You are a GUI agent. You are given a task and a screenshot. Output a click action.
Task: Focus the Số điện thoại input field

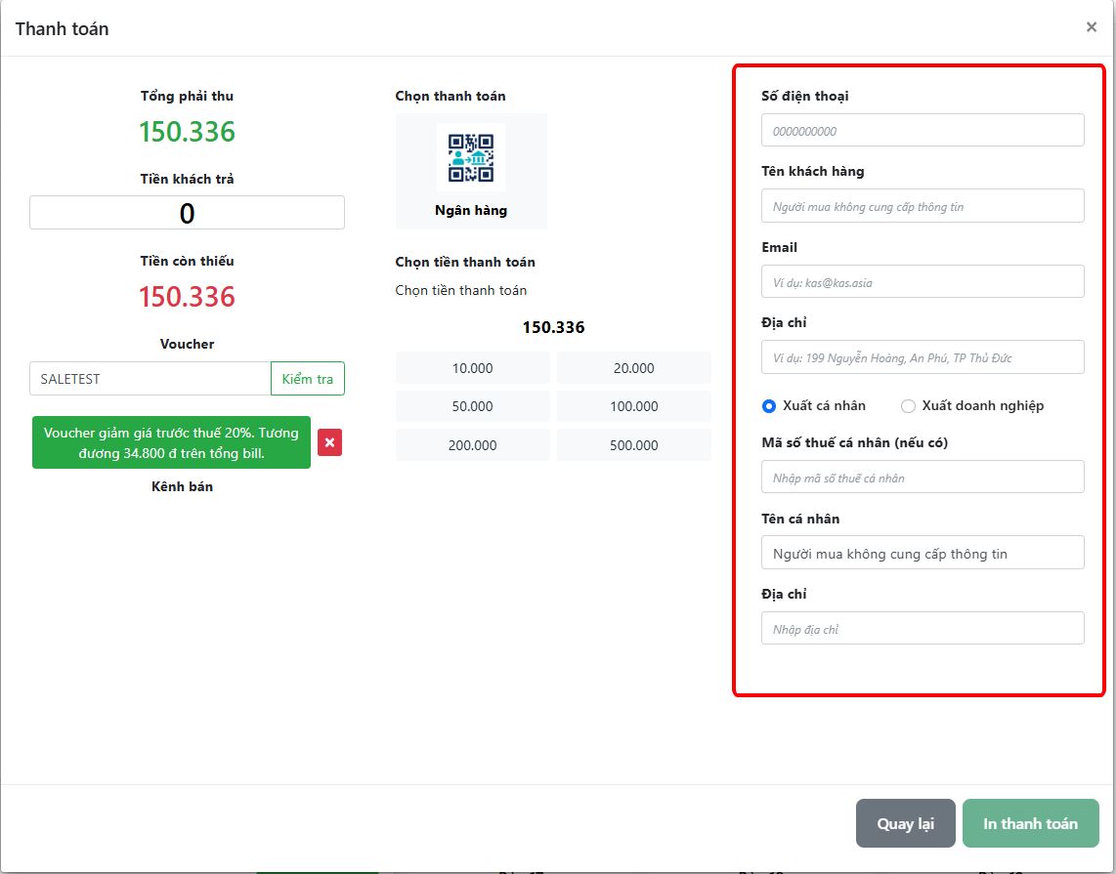tap(922, 131)
